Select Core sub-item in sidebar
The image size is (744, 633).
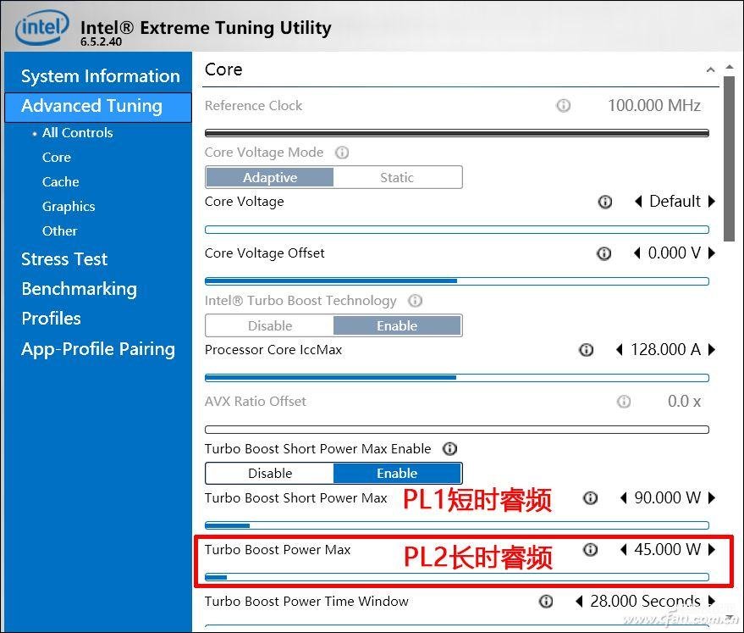pyautogui.click(x=57, y=158)
